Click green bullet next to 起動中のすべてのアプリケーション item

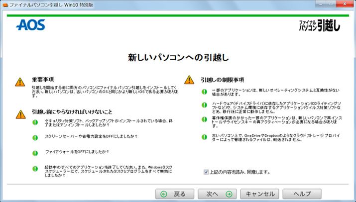tap(35, 169)
